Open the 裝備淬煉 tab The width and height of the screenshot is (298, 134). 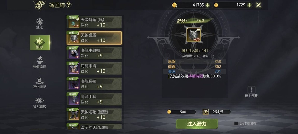[40, 63]
